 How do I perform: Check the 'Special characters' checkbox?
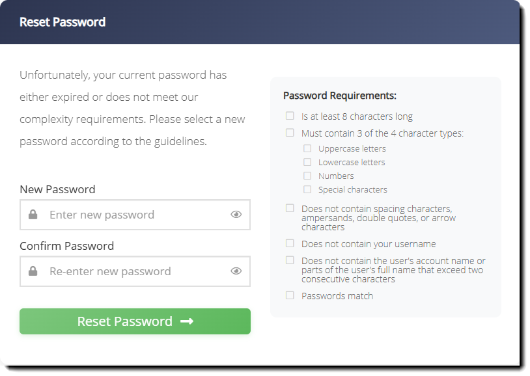tap(307, 189)
